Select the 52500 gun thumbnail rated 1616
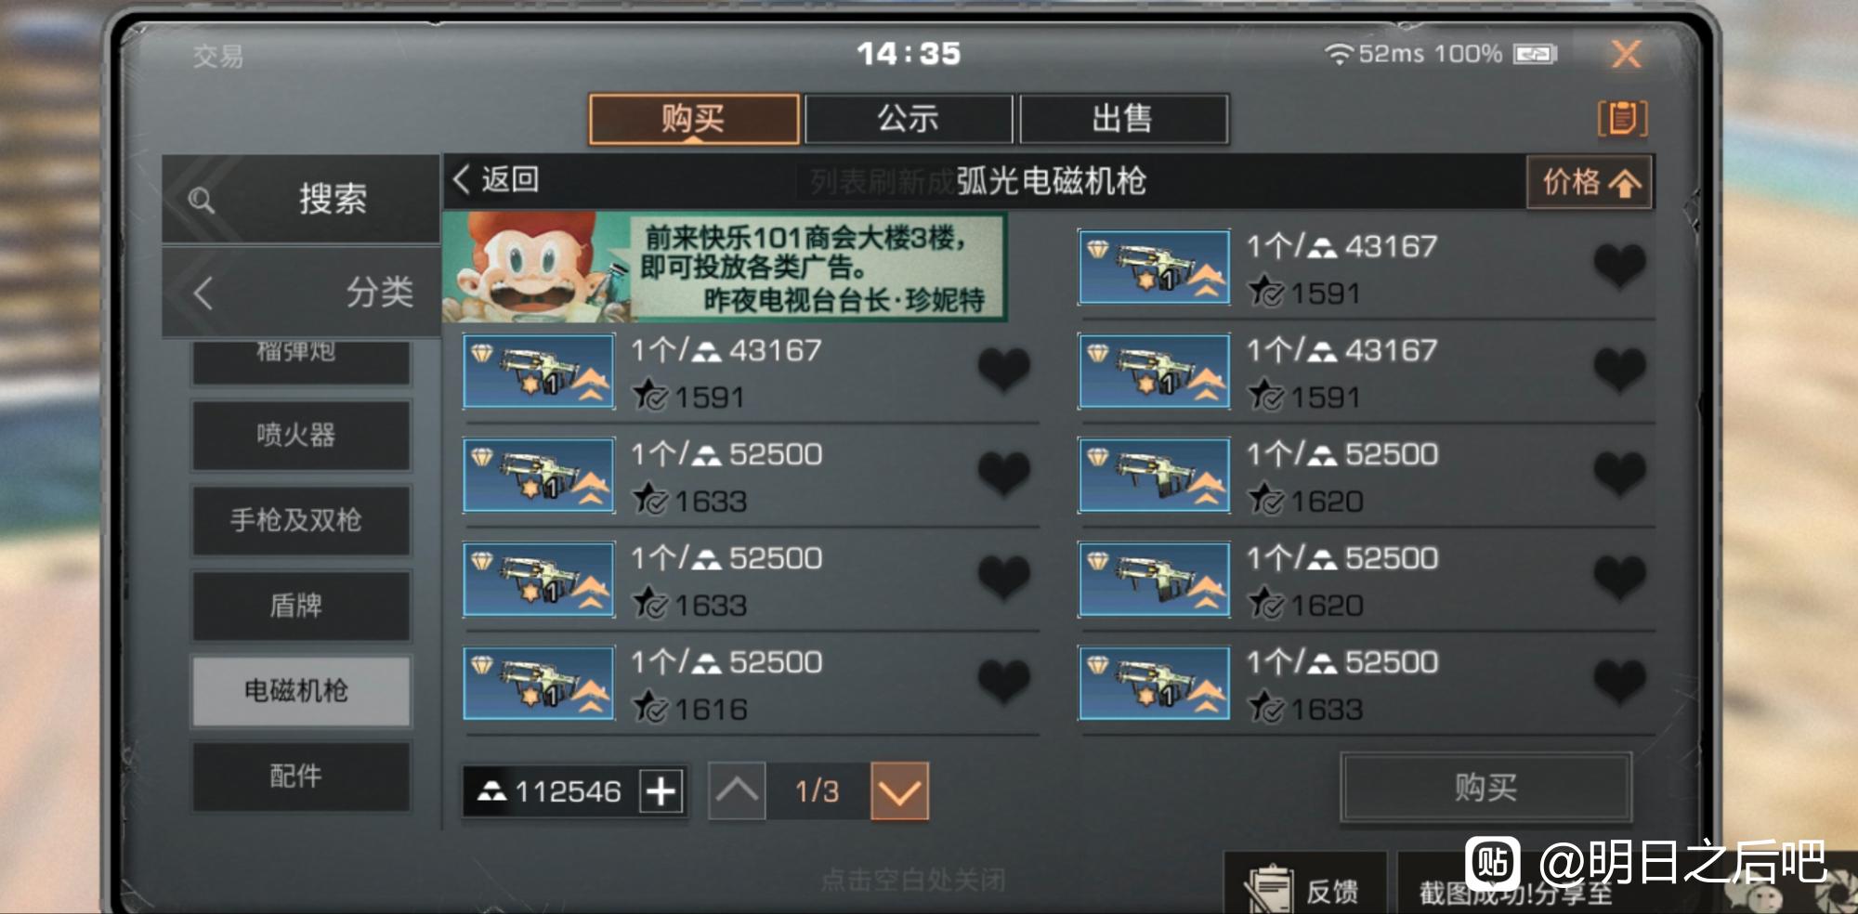Screen dimensions: 1858x914 (x=539, y=684)
